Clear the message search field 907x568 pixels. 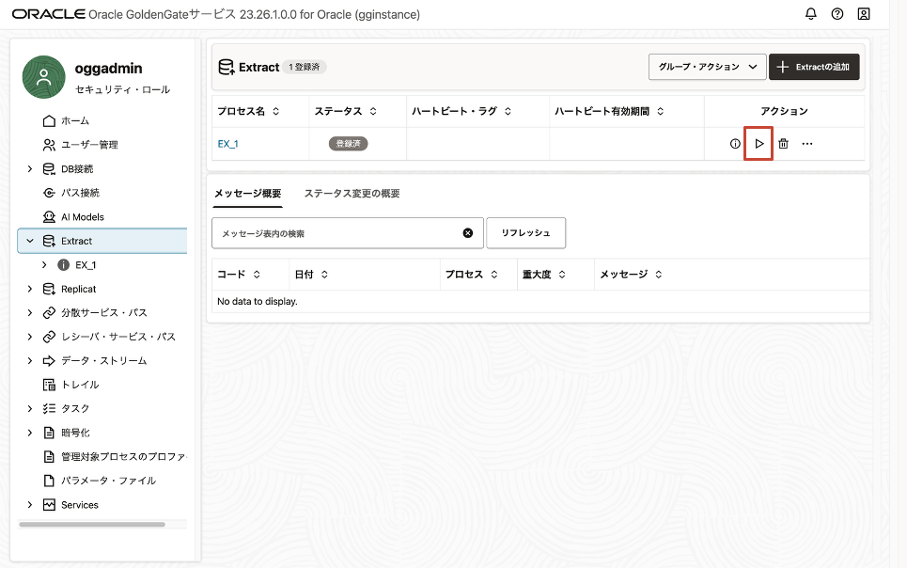pyautogui.click(x=468, y=233)
